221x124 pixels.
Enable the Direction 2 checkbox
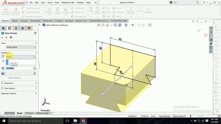2,83
